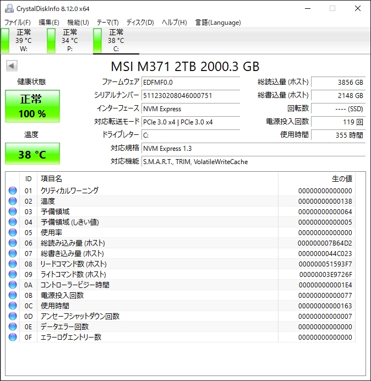The image size is (371, 381).
Task: Click the 項目名 column header
Action: tap(158, 179)
